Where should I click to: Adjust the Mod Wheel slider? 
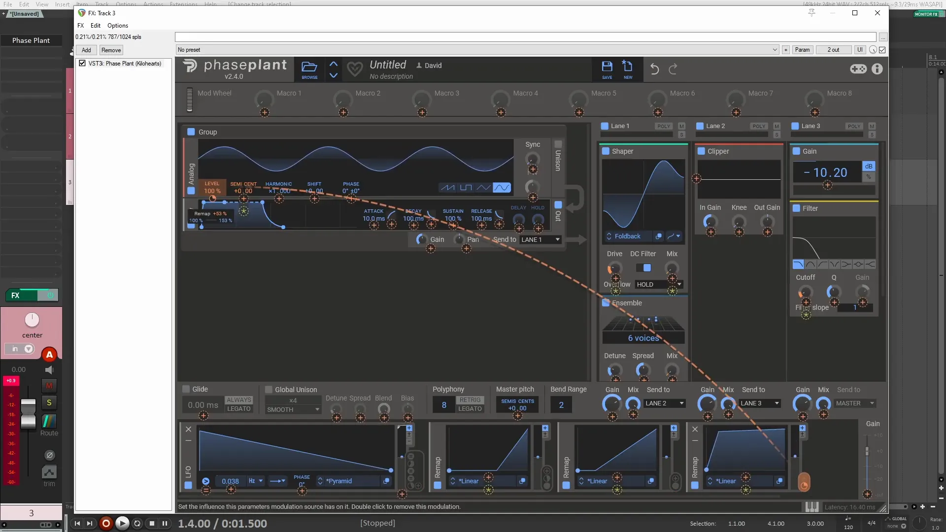pyautogui.click(x=190, y=99)
